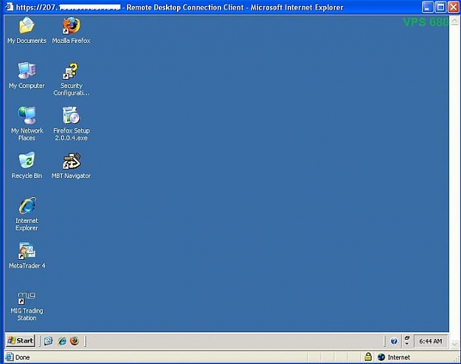Select Firefox Setup 2.0.0.4.exe installer
The image size is (461, 364).
point(71,124)
